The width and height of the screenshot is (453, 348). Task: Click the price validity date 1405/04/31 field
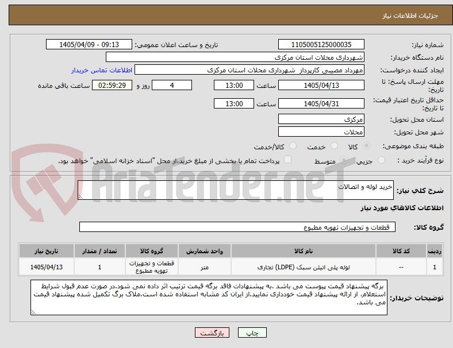point(321,103)
